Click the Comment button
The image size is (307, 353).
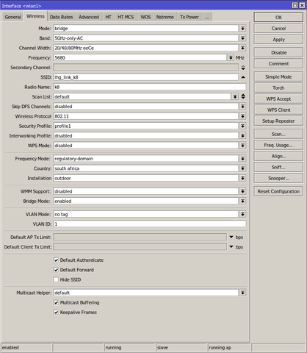point(278,63)
